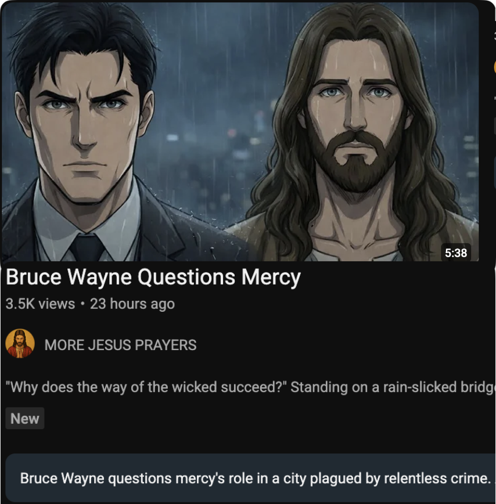
Task: Open the MORE JESUS PRAYERS channel avatar
Action: click(x=20, y=344)
